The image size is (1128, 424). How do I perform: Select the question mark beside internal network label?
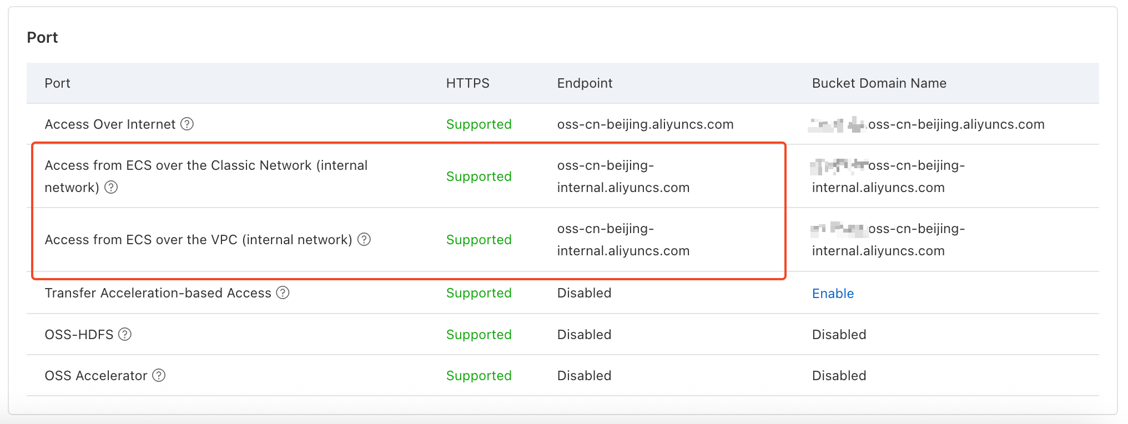point(111,188)
